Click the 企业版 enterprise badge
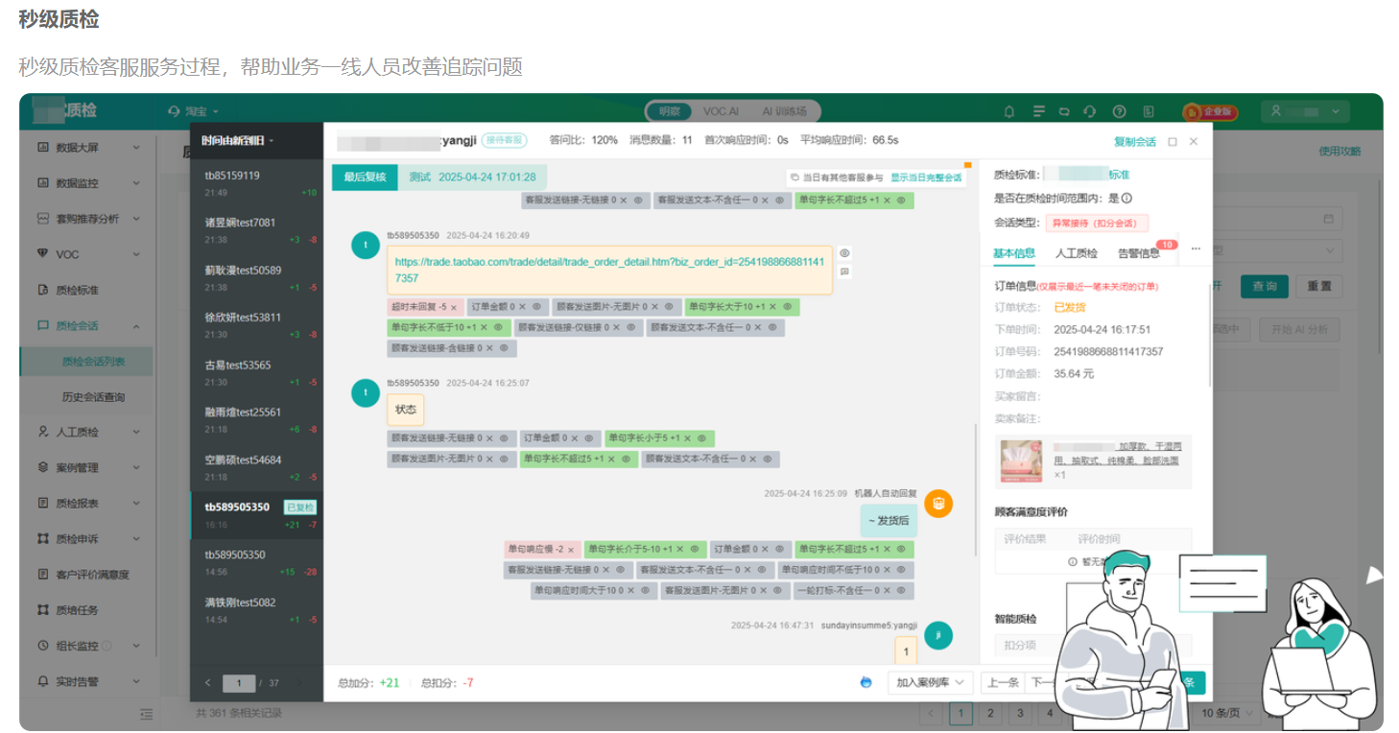The height and width of the screenshot is (733, 1399). [x=1211, y=112]
